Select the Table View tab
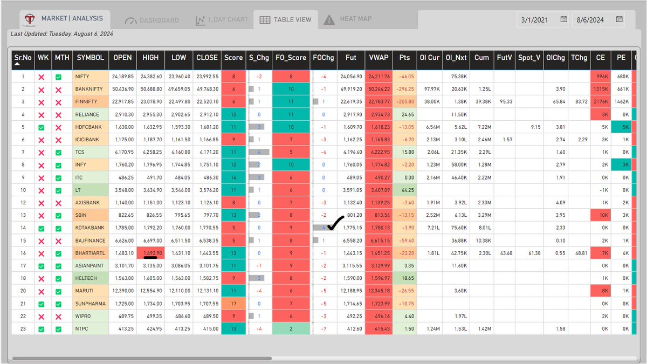 coord(286,19)
